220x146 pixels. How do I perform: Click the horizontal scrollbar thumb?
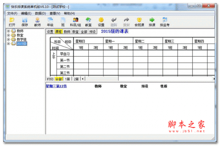tap(102, 79)
